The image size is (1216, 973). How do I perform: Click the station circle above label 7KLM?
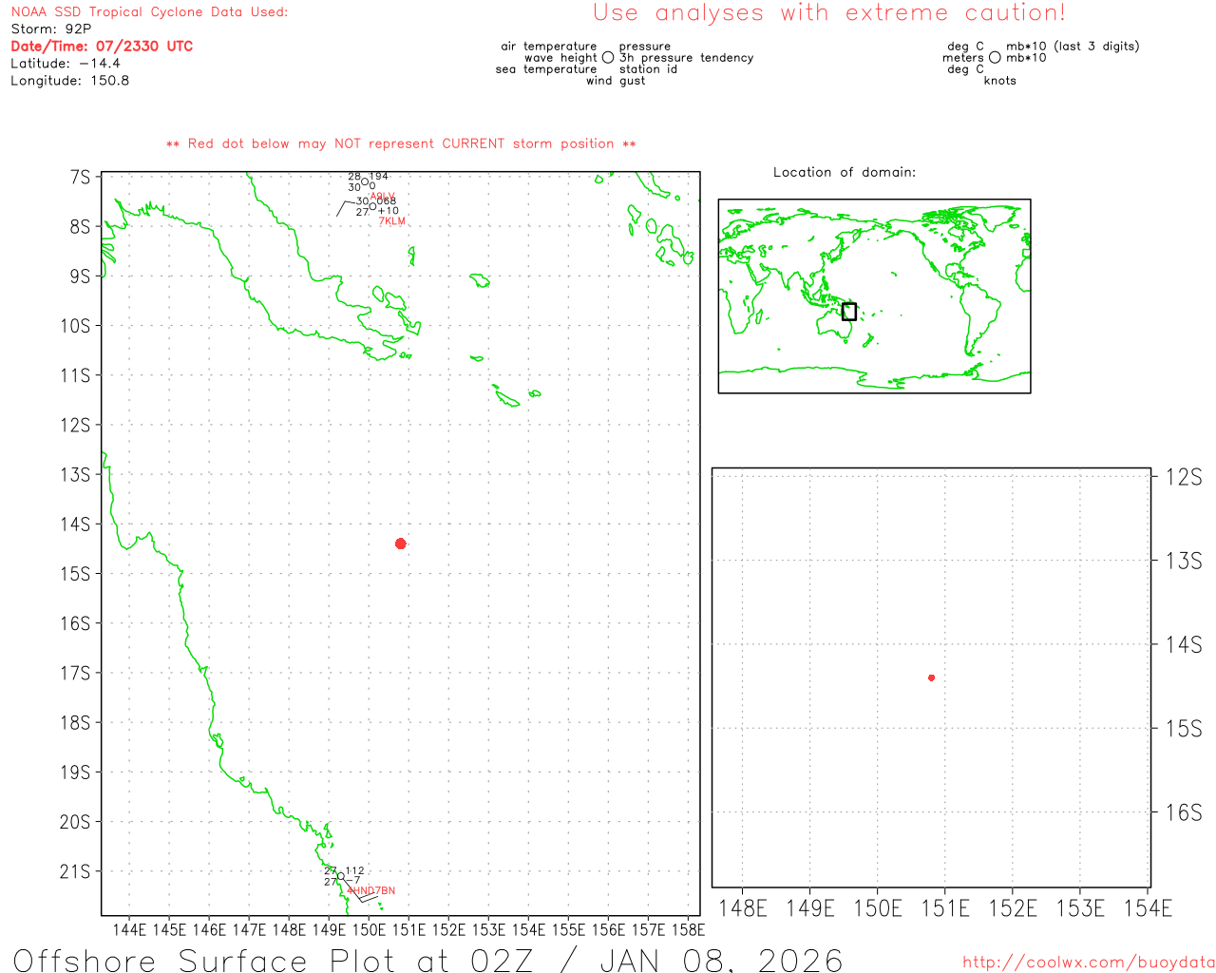click(373, 207)
